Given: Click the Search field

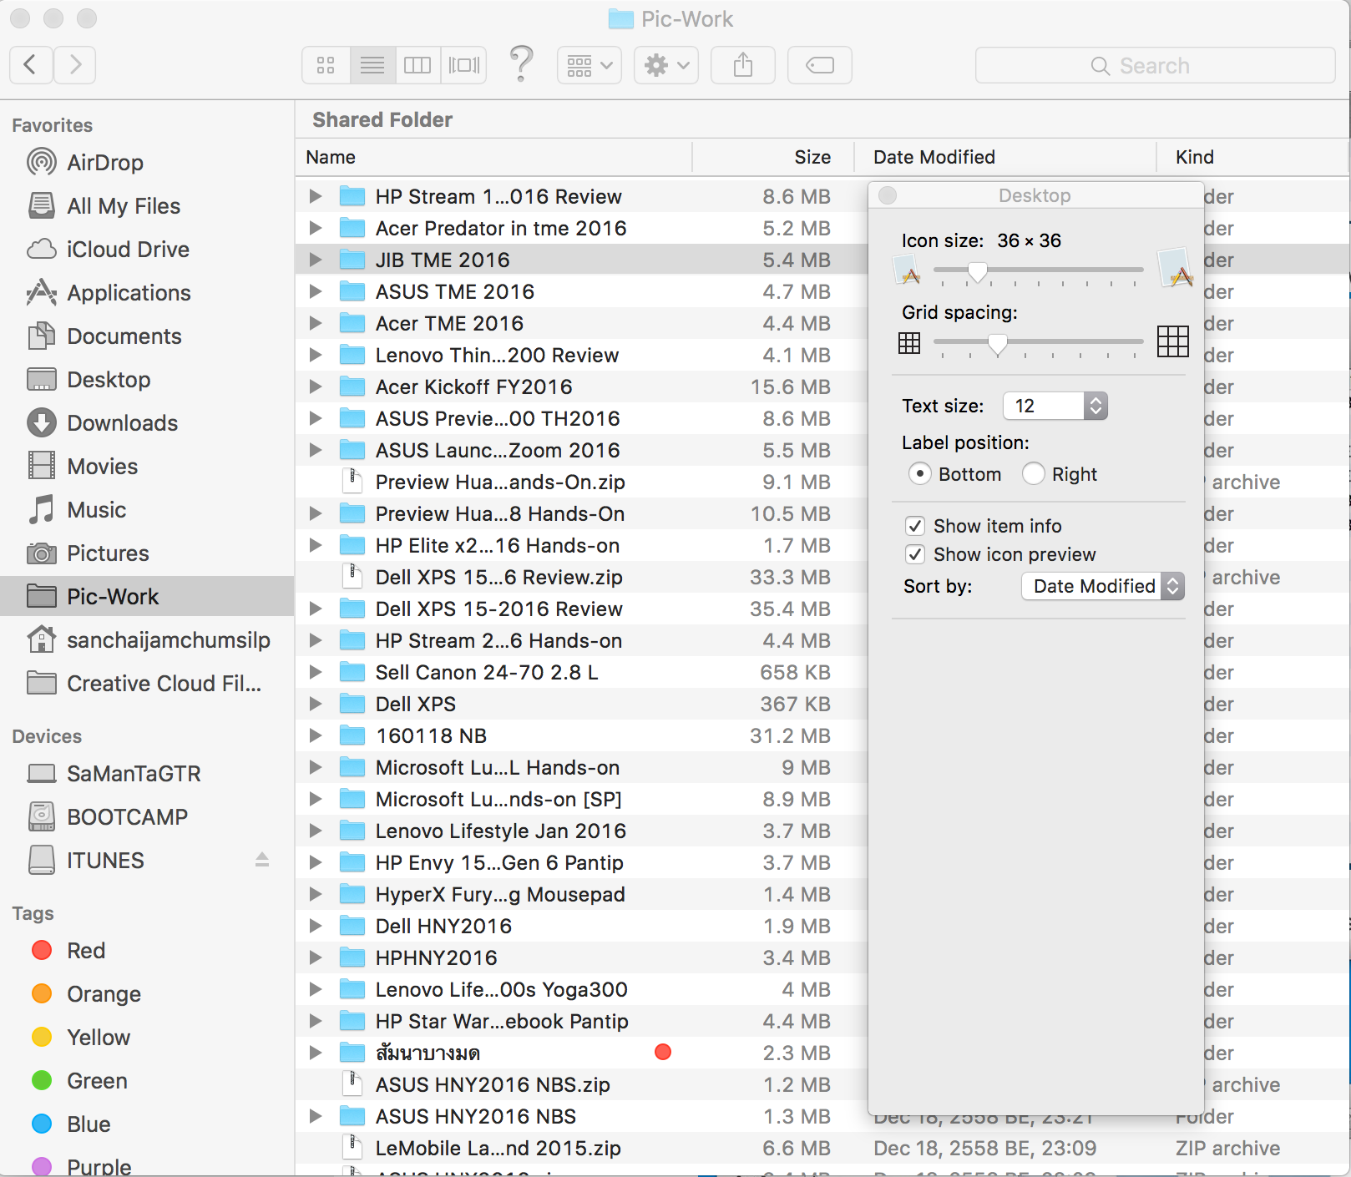Looking at the screenshot, I should click(1156, 65).
